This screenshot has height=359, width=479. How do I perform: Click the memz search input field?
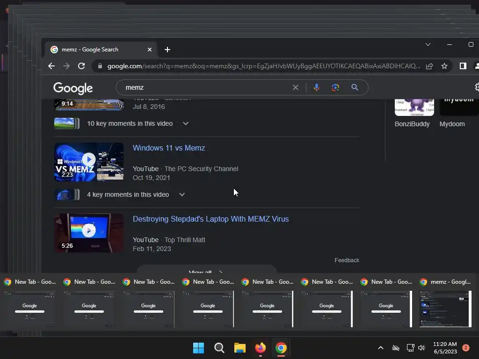coord(208,87)
